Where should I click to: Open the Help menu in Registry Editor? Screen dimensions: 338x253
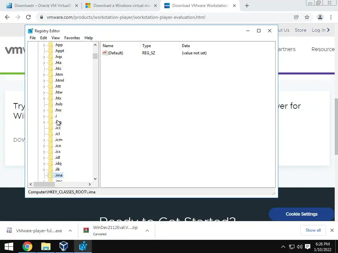tap(88, 38)
